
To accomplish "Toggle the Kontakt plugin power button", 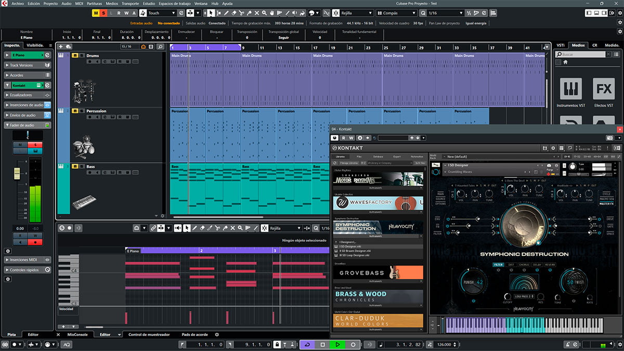I will click(335, 138).
